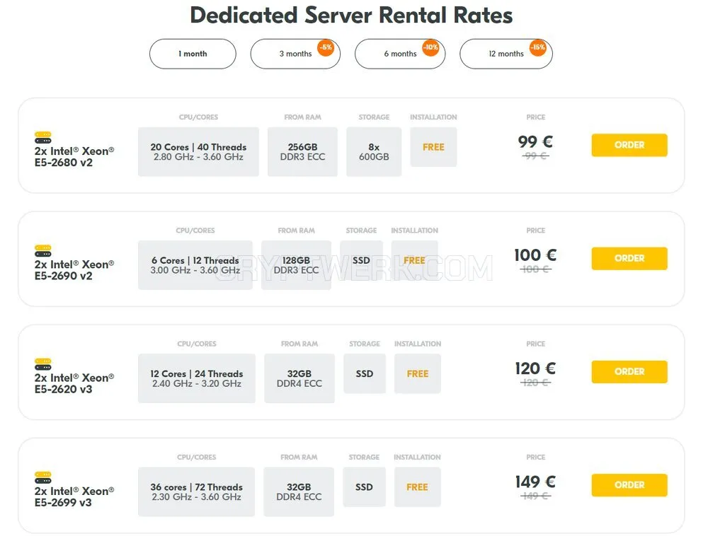Click the 36 cores | 72 Threads box
Viewport: 708px width, 536px height.
(196, 492)
